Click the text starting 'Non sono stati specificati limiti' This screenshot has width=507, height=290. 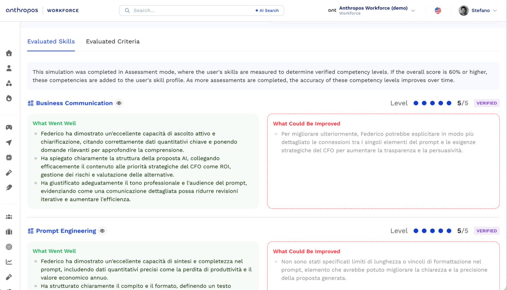click(x=384, y=270)
